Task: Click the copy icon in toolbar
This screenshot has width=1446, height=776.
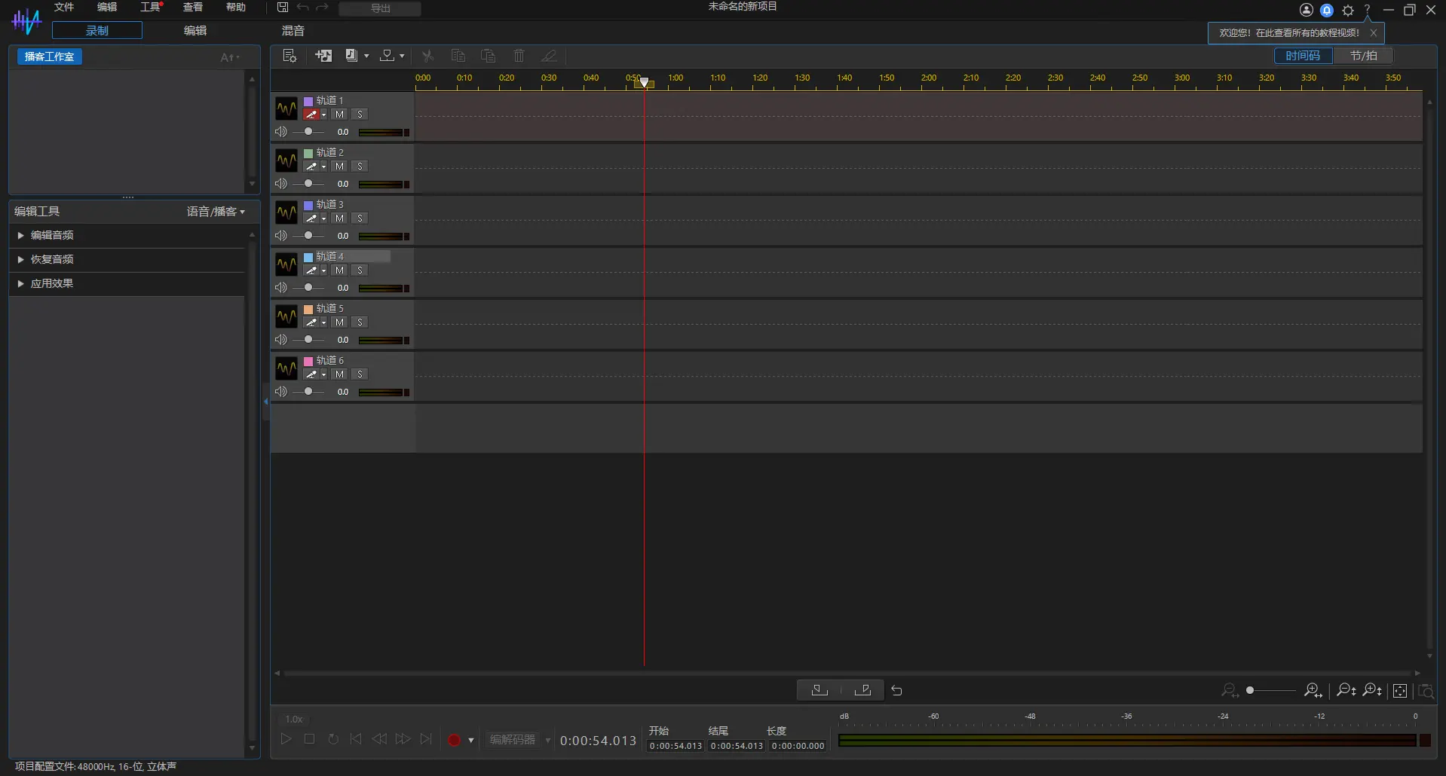Action: point(458,56)
